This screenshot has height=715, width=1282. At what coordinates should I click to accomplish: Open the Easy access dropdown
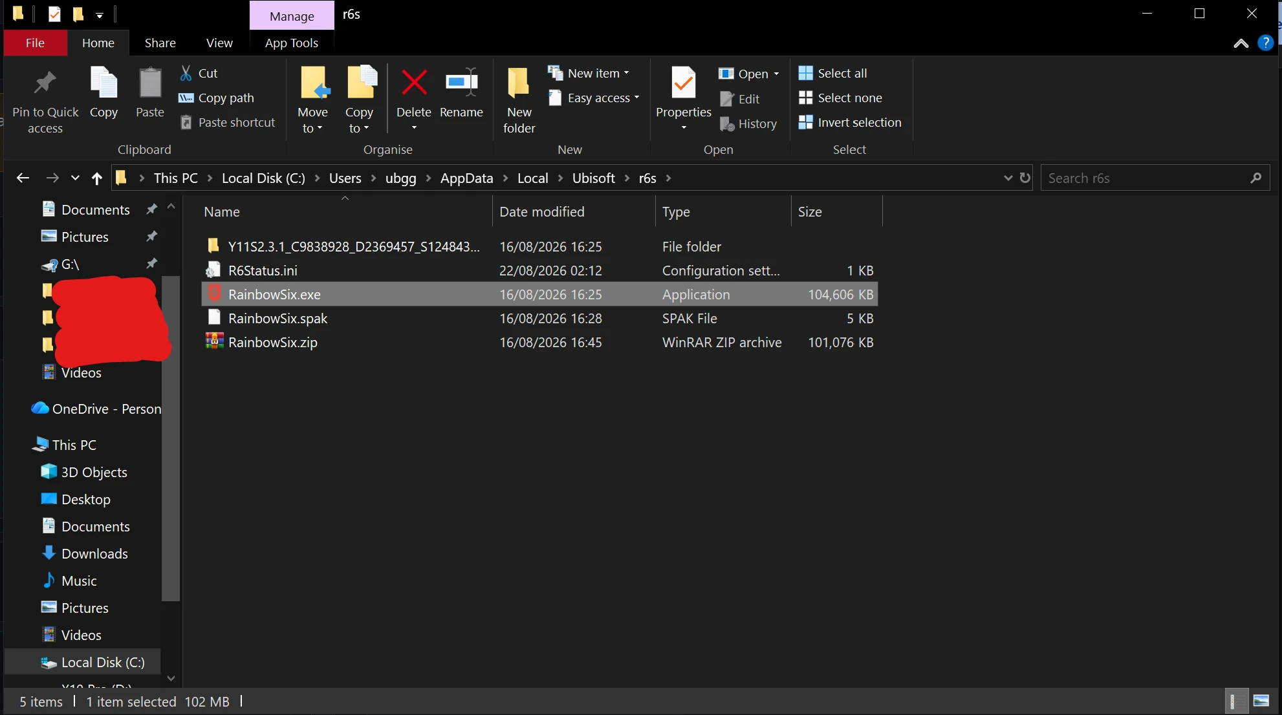(x=594, y=98)
